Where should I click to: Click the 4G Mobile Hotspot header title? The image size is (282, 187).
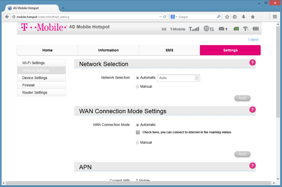point(89,27)
